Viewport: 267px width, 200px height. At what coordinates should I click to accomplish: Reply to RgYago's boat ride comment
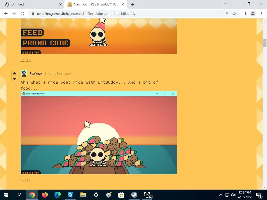click(26, 180)
